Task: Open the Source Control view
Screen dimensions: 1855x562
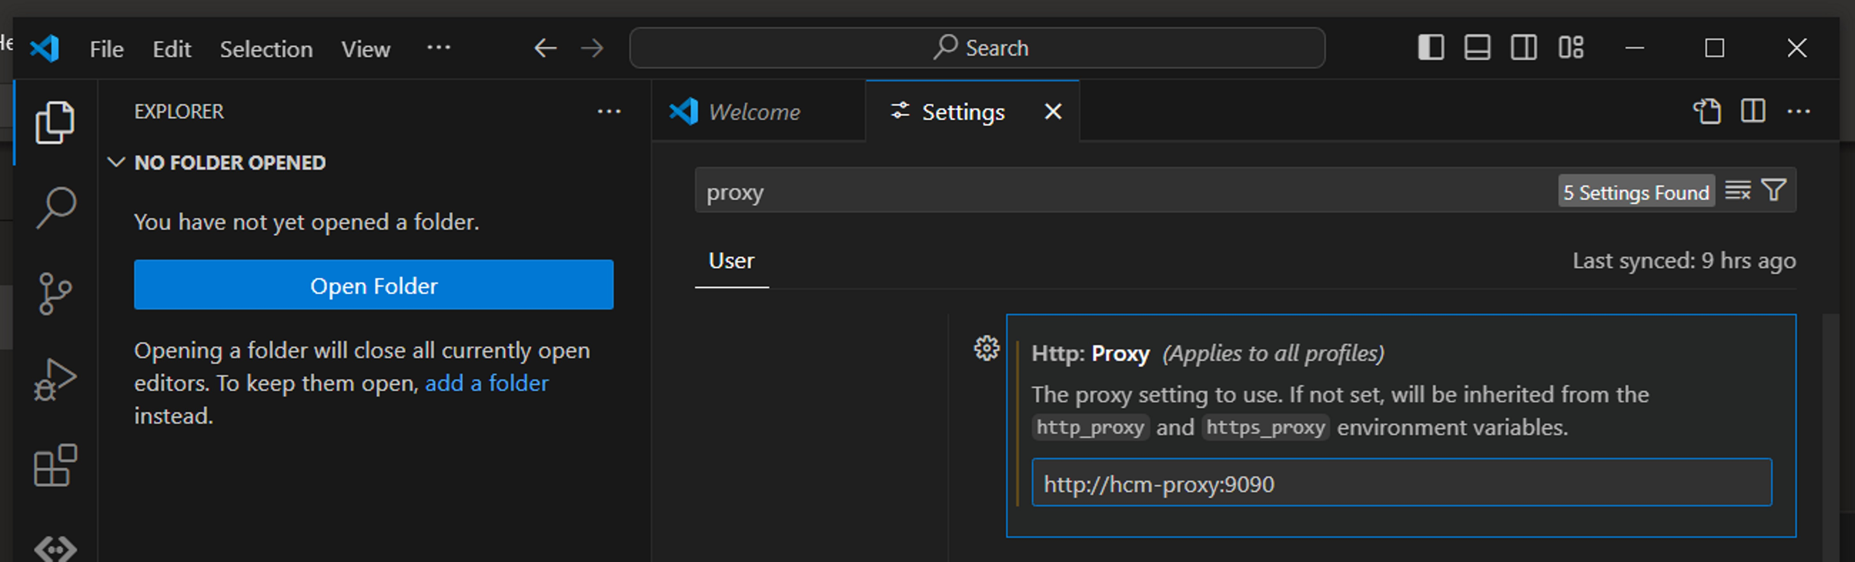Action: [56, 293]
